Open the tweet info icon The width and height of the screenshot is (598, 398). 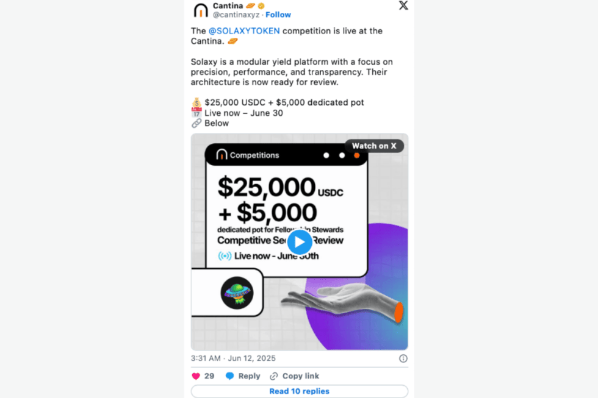click(x=403, y=358)
